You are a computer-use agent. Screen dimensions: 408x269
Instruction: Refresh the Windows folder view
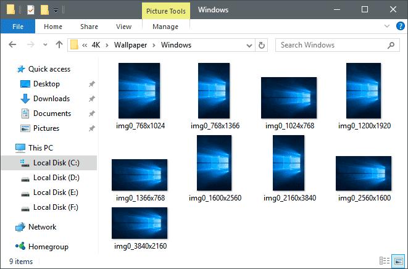262,46
